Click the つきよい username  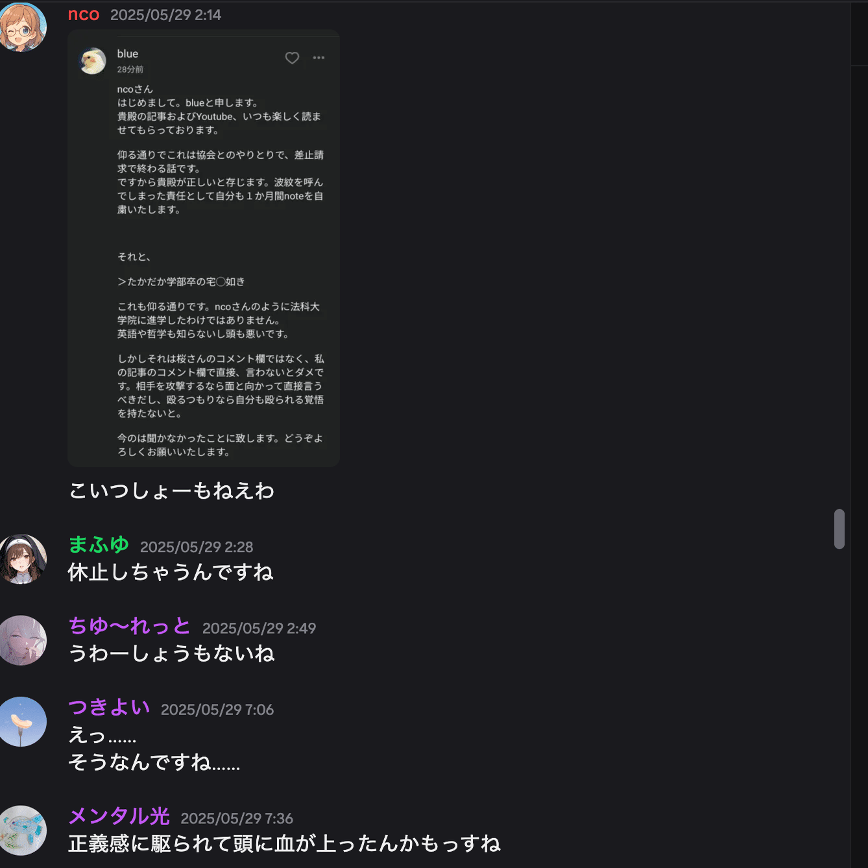click(x=109, y=707)
